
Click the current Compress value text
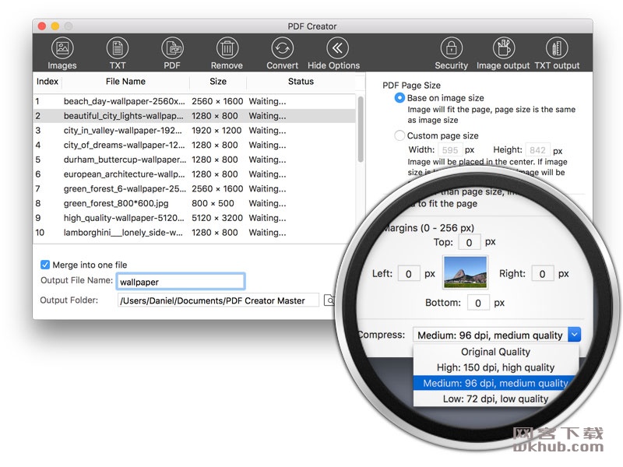point(490,335)
